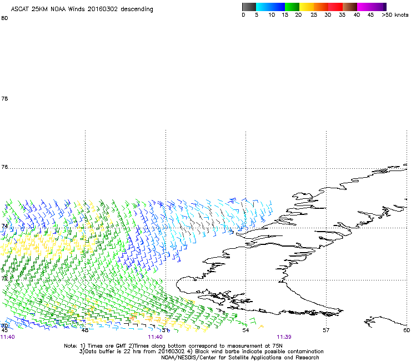Pick the red 30-35 knots legend segment
The height and width of the screenshot is (361, 411).
tap(335, 7)
